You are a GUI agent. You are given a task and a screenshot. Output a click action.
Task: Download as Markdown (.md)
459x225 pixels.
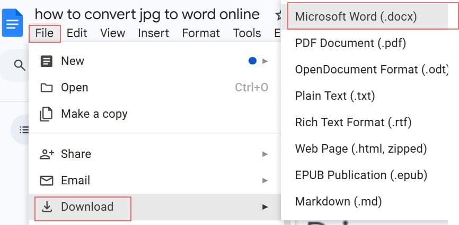(x=365, y=202)
